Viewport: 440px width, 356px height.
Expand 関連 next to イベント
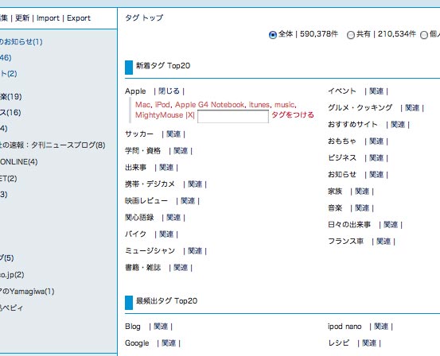(376, 91)
